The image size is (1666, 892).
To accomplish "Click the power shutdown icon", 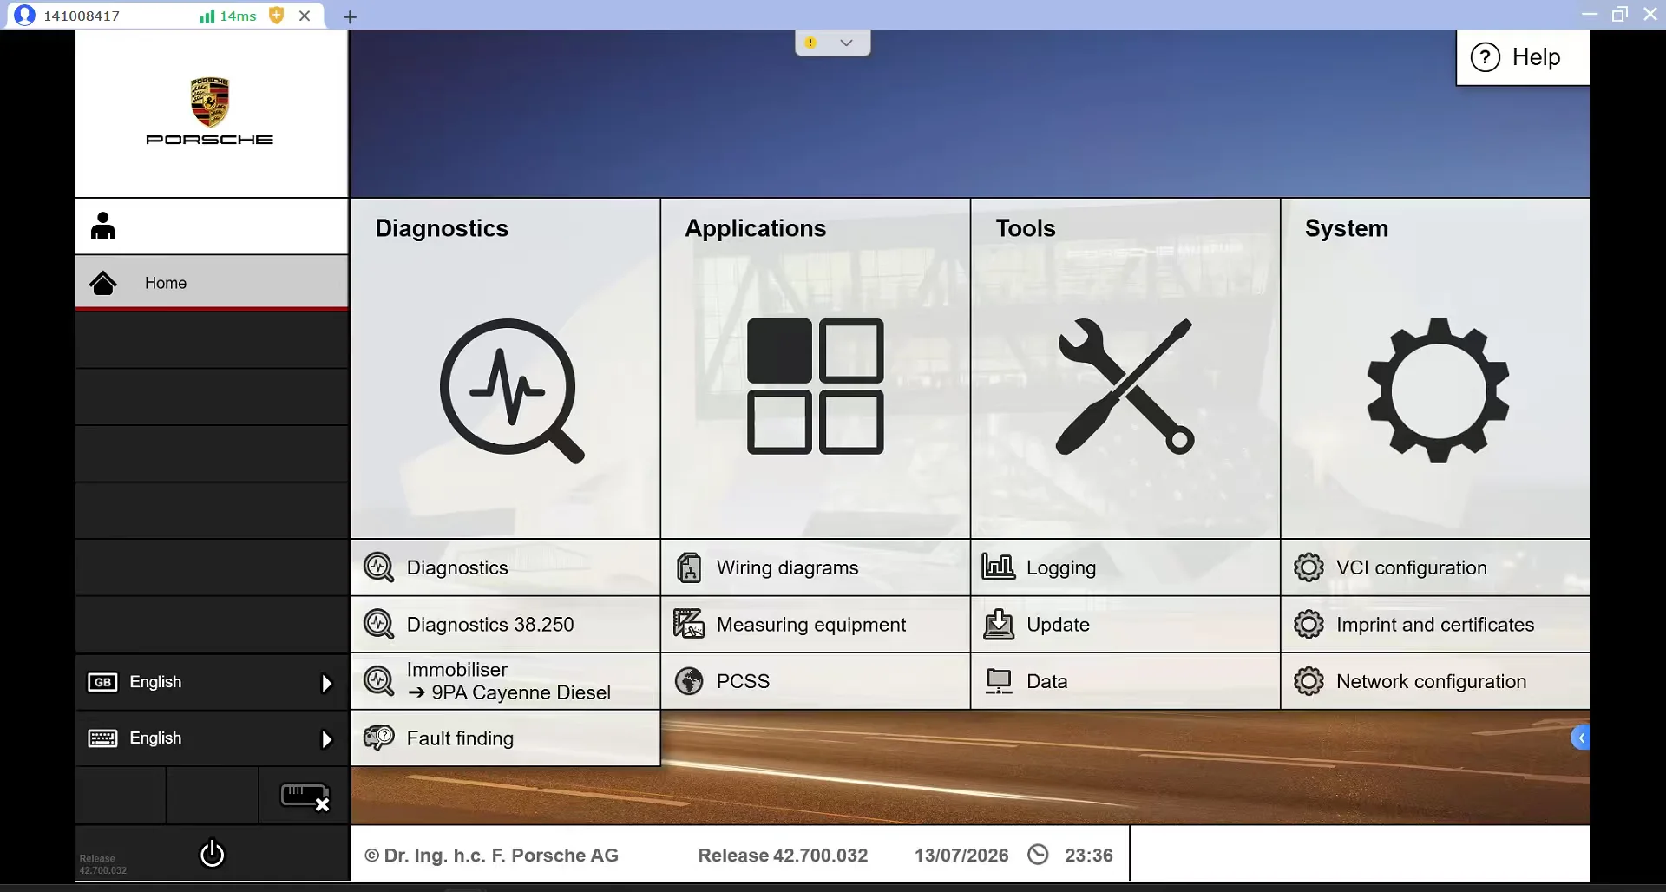I will 212,854.
